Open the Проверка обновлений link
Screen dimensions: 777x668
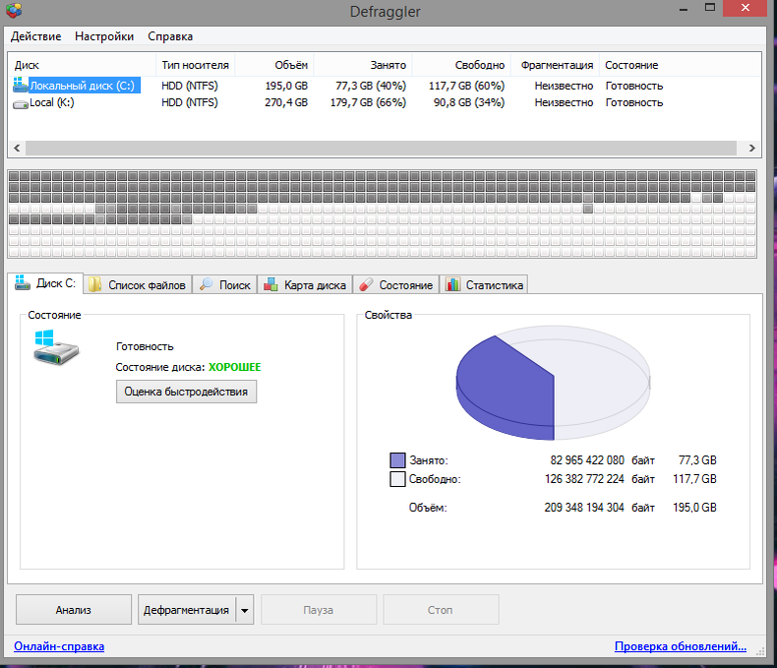[681, 646]
